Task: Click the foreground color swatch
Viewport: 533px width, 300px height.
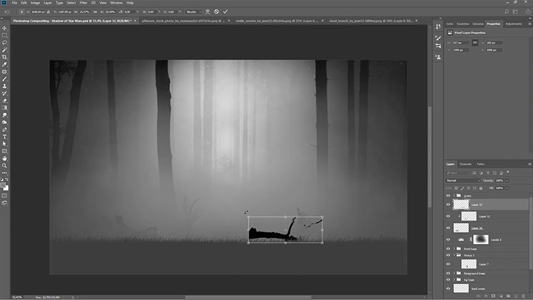Action: pyautogui.click(x=3, y=185)
